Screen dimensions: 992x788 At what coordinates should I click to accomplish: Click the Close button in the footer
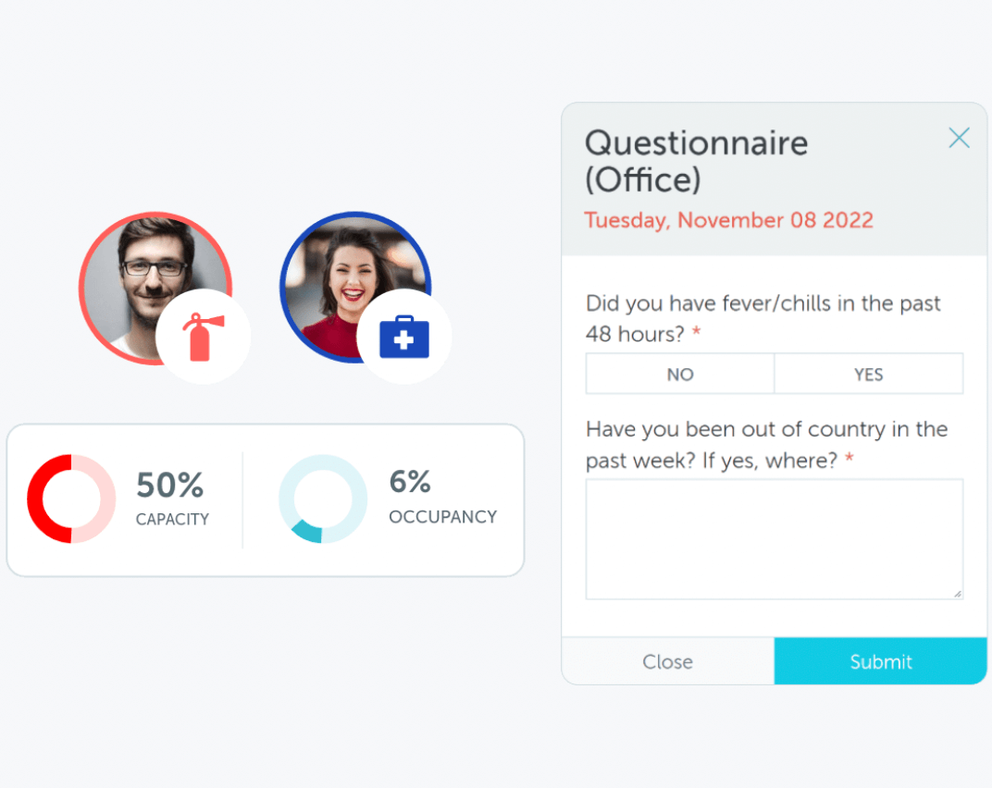point(668,661)
